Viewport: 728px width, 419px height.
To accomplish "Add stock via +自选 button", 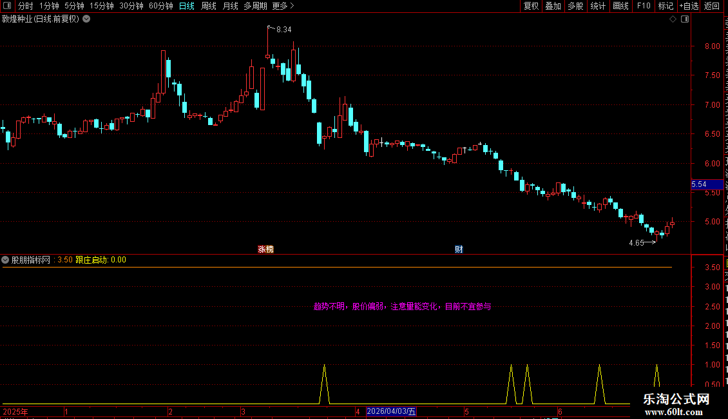I will click(689, 6).
